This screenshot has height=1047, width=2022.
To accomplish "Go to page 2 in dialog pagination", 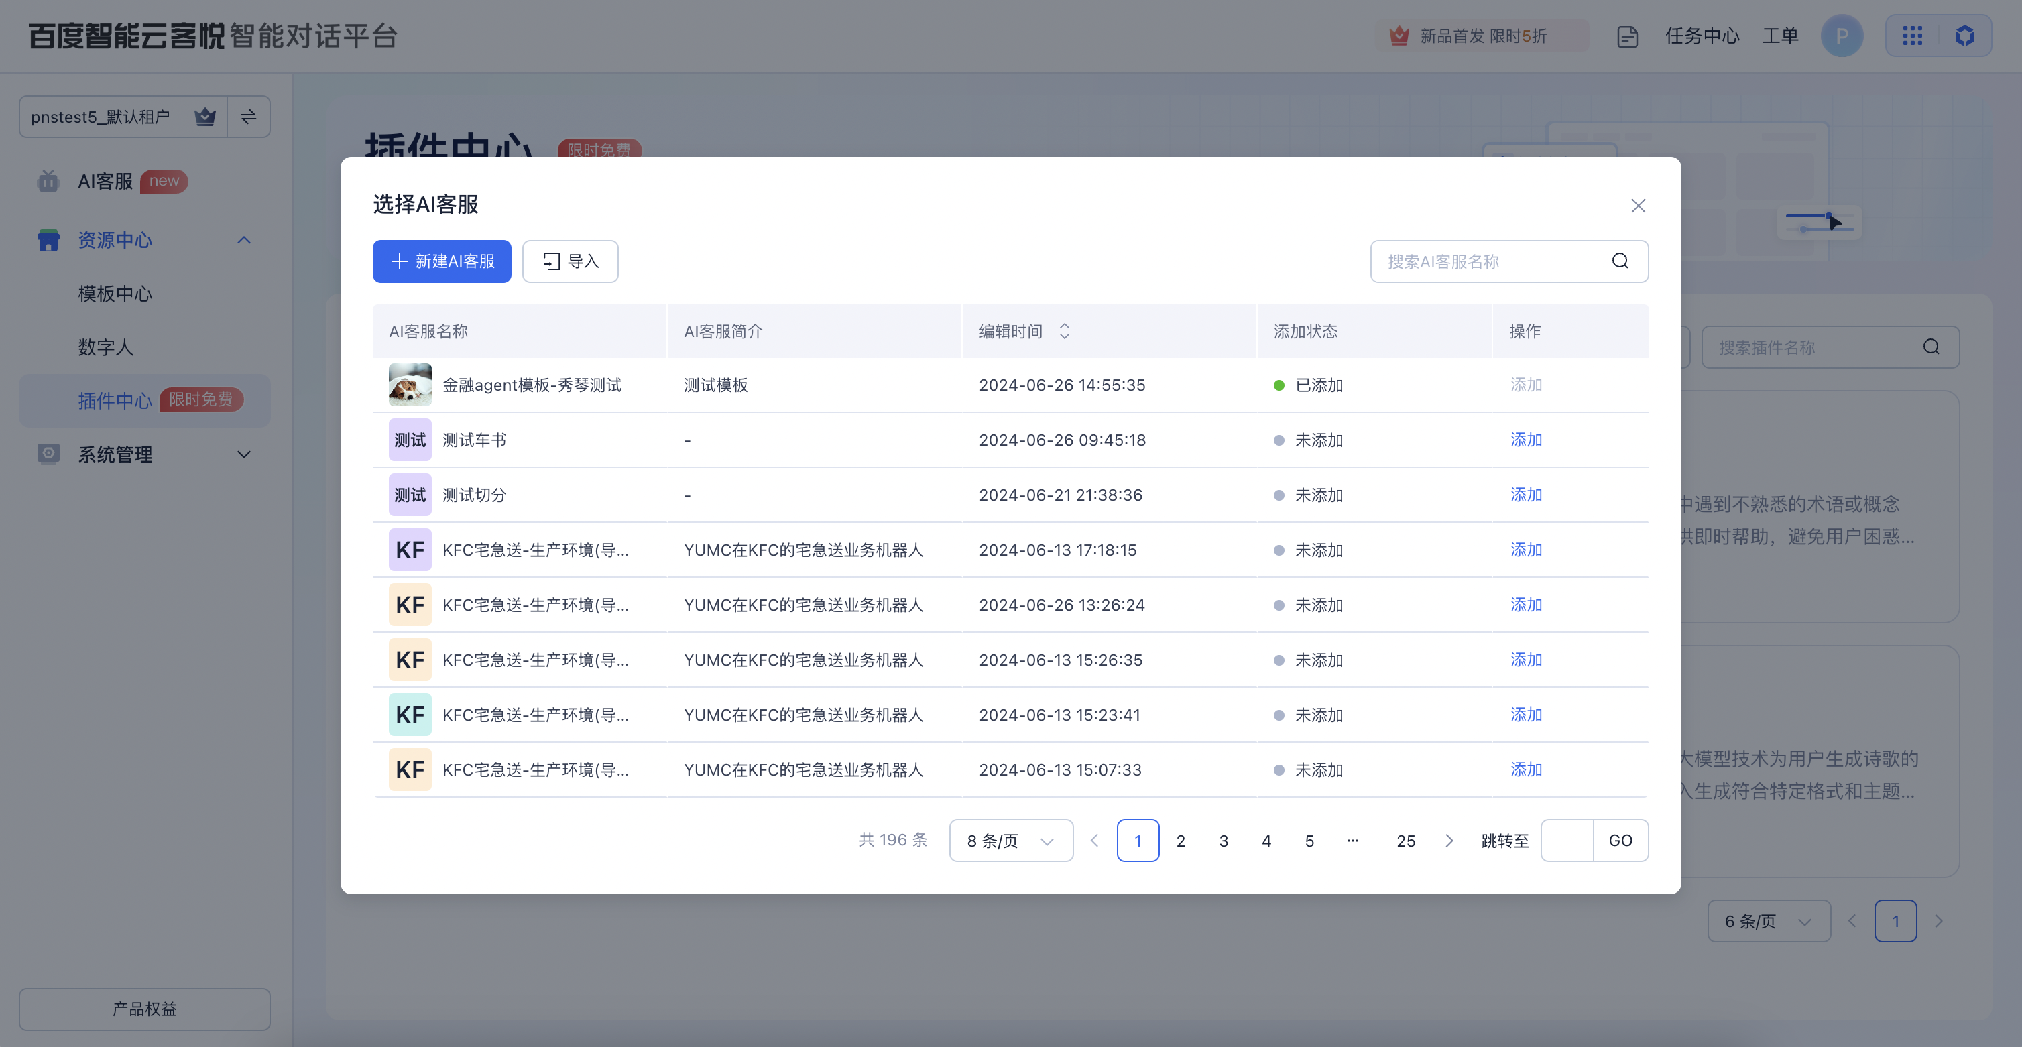I will coord(1181,841).
